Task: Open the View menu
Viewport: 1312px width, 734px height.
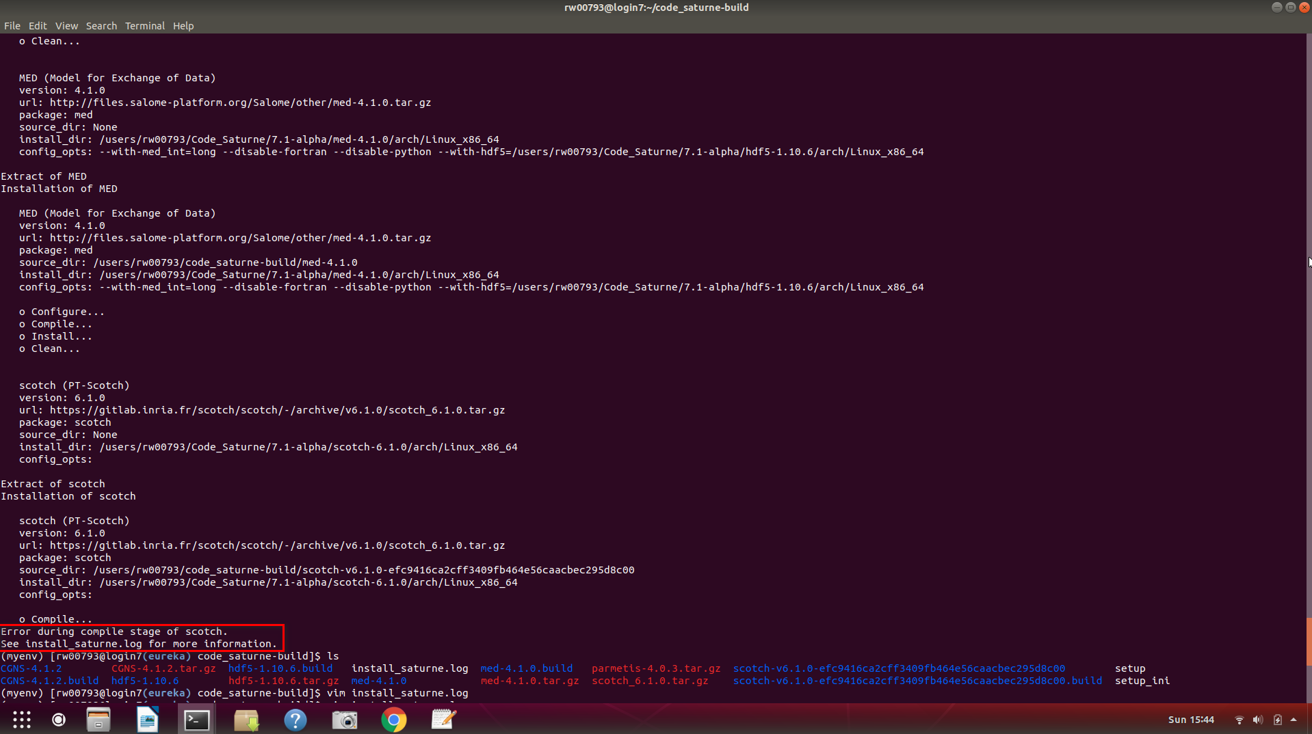Action: pyautogui.click(x=66, y=26)
